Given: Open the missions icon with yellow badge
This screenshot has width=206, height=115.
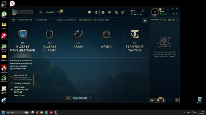Looking at the screenshot, I should point(158,100).
